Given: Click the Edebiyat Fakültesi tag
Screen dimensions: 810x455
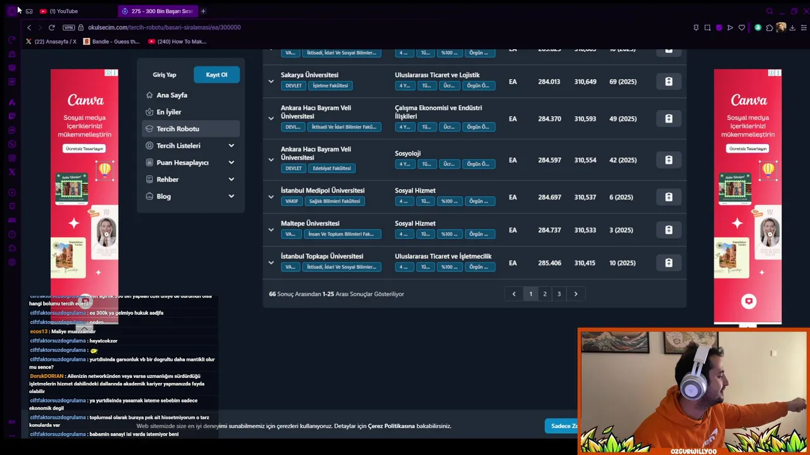Looking at the screenshot, I should coord(332,168).
